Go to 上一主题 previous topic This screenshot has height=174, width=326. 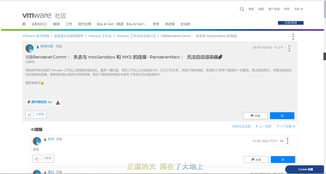point(263,126)
